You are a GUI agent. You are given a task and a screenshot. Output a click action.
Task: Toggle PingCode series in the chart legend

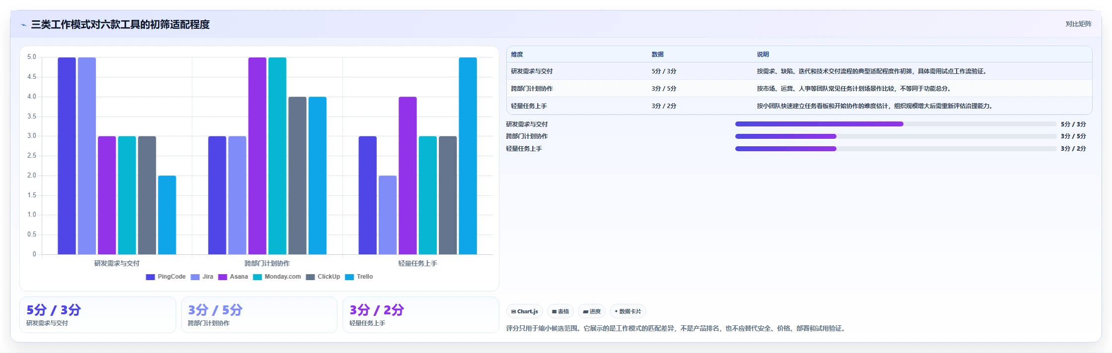(x=166, y=277)
